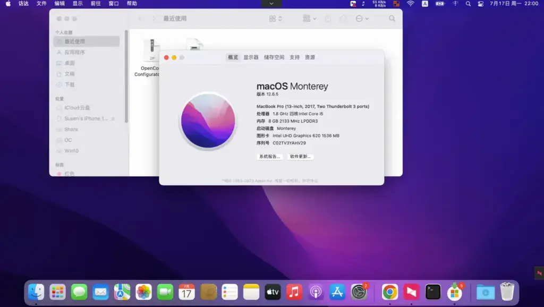This screenshot has height=307, width=544.
Task: Click the Finder window search icon
Action: [x=392, y=19]
